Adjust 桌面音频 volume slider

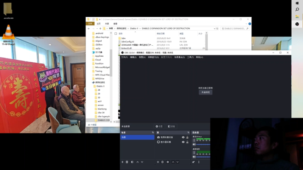tap(203, 157)
